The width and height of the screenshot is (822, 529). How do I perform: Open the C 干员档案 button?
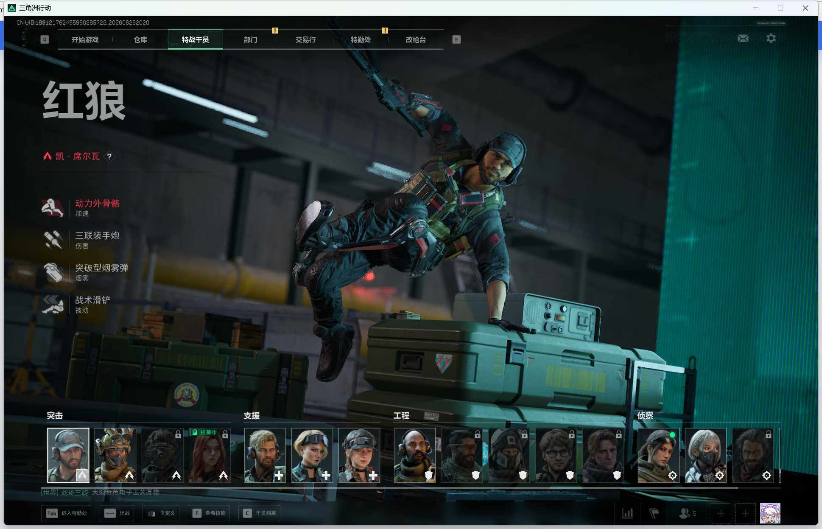pos(260,513)
